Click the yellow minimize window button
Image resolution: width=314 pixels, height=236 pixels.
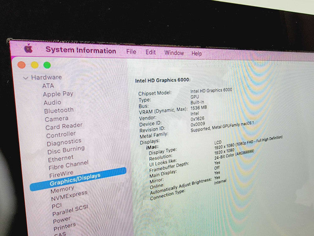[x=35, y=65]
